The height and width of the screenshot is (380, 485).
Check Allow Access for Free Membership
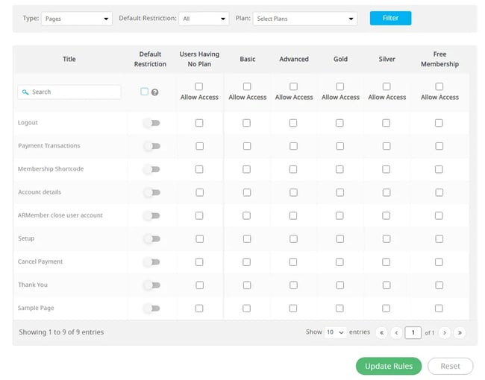439,86
